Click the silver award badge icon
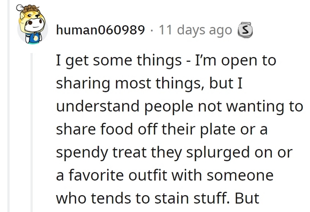The width and height of the screenshot is (310, 212). click(x=245, y=30)
